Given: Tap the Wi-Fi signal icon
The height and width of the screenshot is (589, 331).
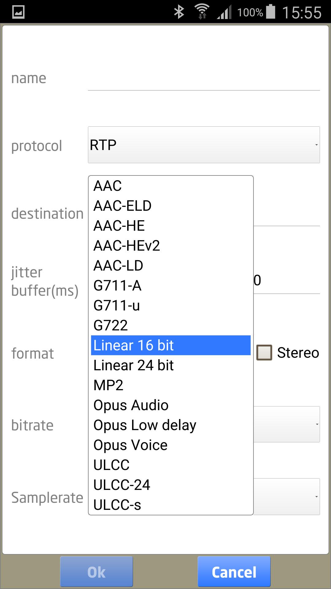Looking at the screenshot, I should (202, 12).
